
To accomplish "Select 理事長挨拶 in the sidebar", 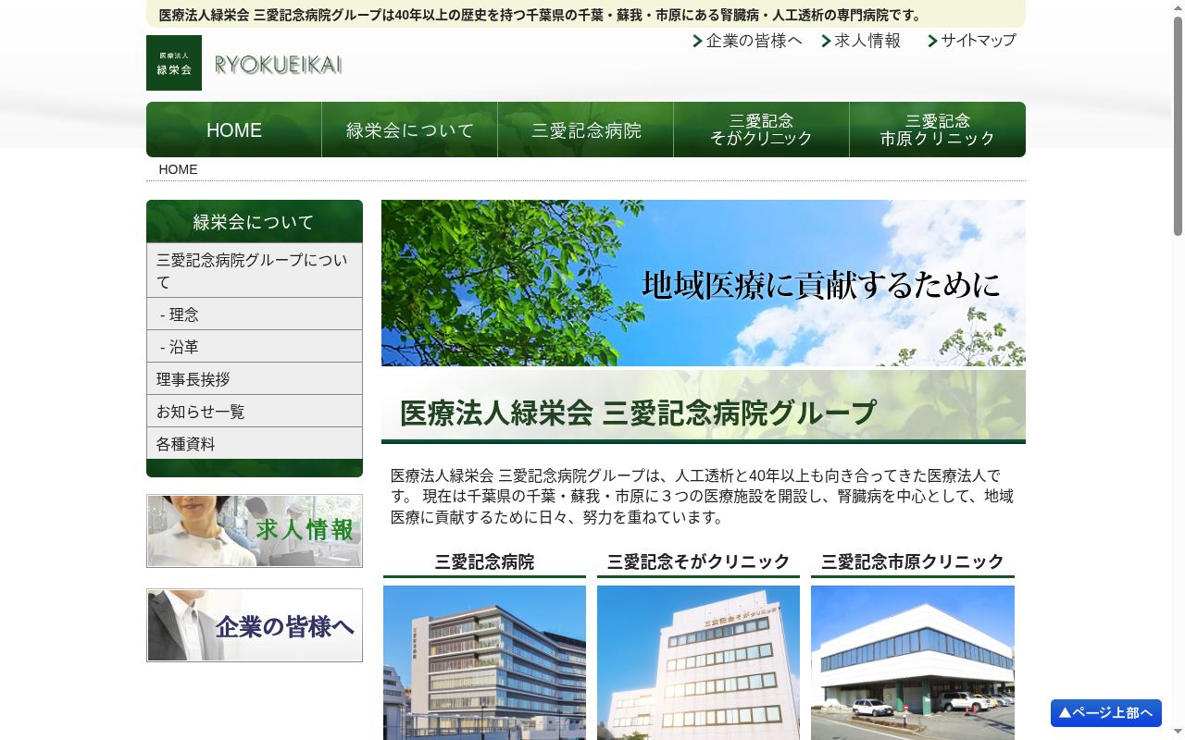I will [x=255, y=378].
